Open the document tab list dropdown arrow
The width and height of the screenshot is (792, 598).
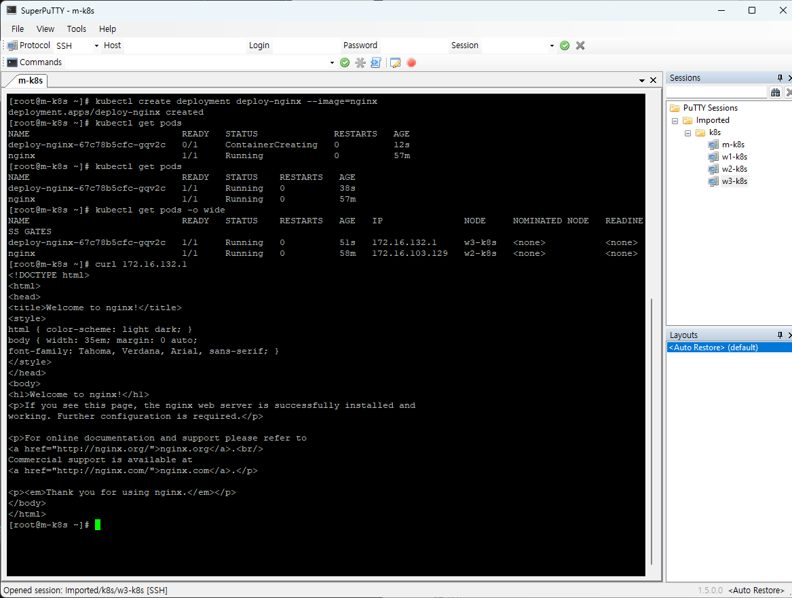click(642, 81)
